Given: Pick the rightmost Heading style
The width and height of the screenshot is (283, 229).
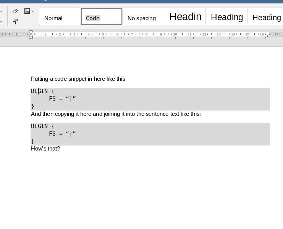Looking at the screenshot, I should tap(266, 17).
